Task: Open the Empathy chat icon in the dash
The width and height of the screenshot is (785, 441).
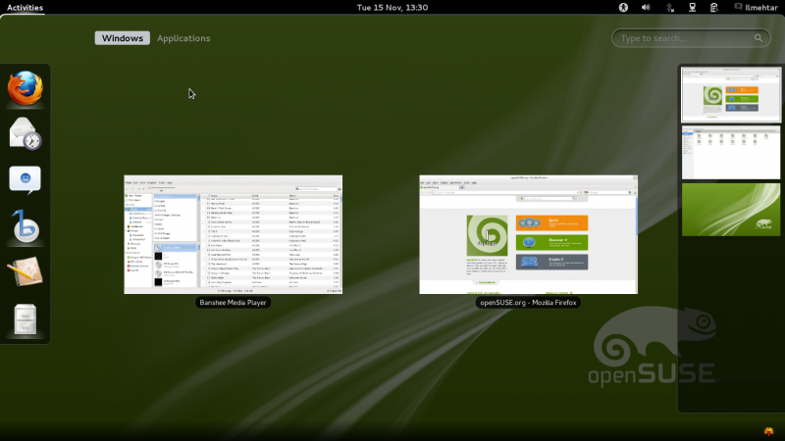Action: 26,179
